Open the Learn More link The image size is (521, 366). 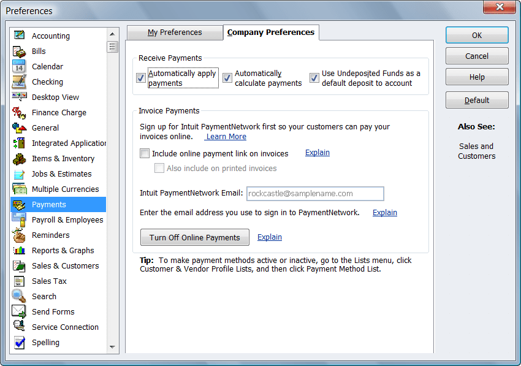[x=226, y=136]
